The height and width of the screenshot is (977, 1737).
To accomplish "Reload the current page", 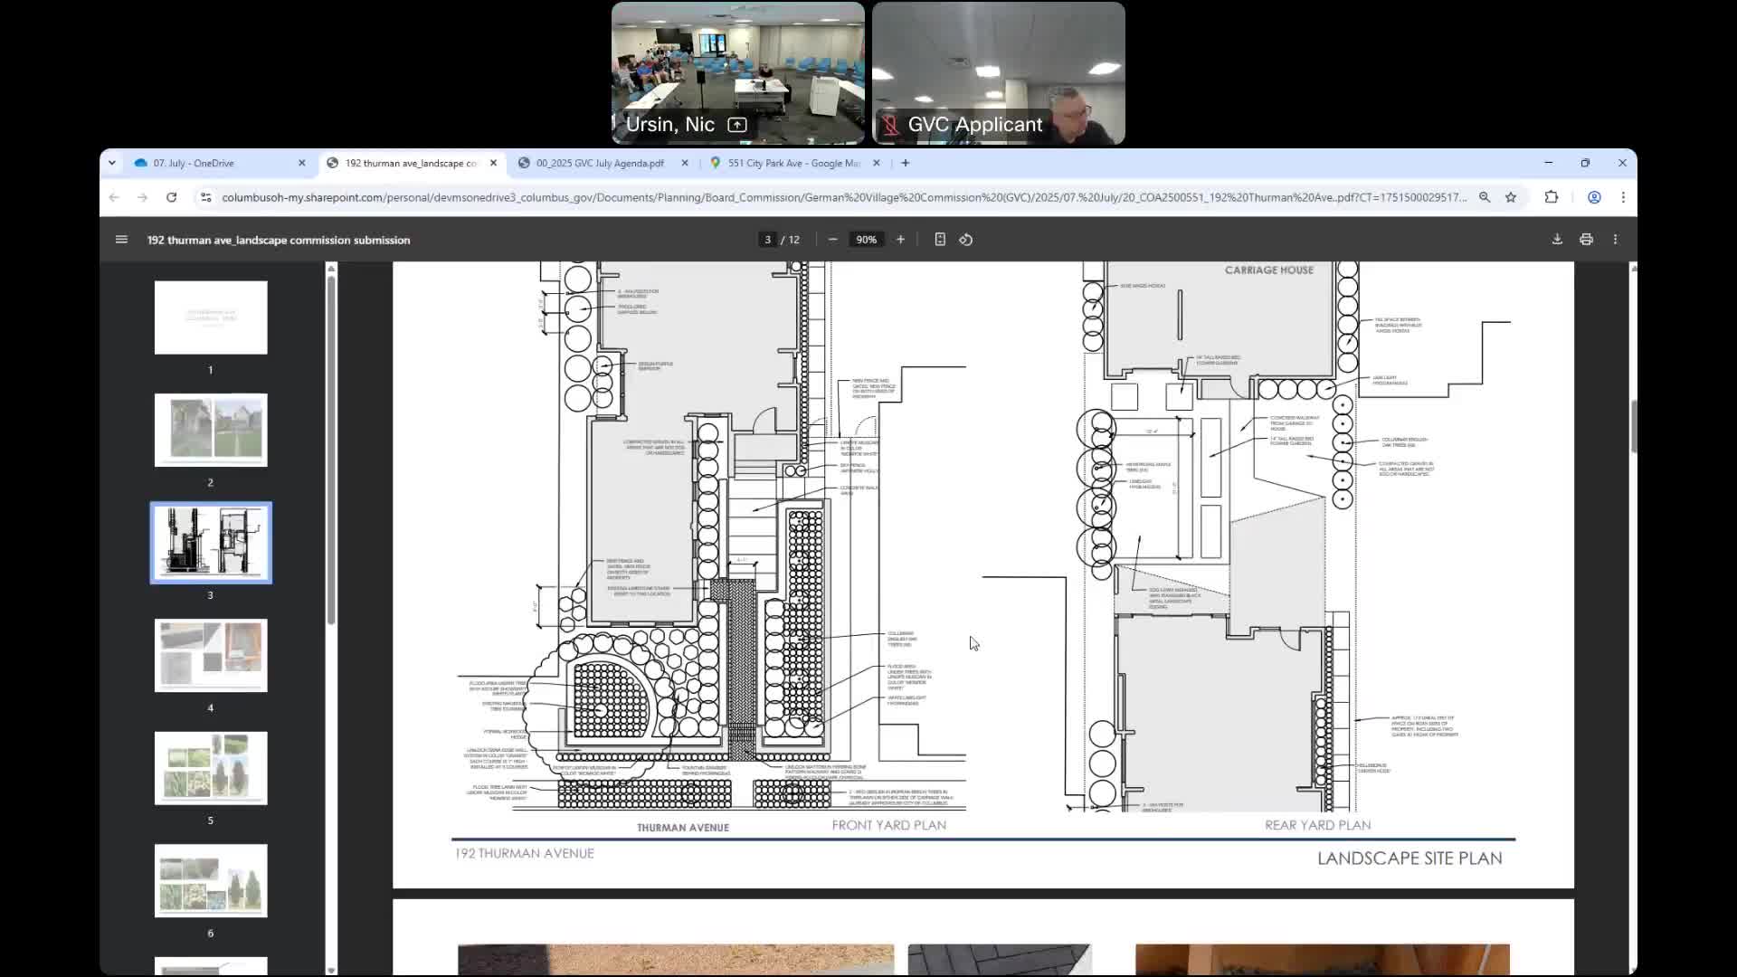I will coord(171,197).
